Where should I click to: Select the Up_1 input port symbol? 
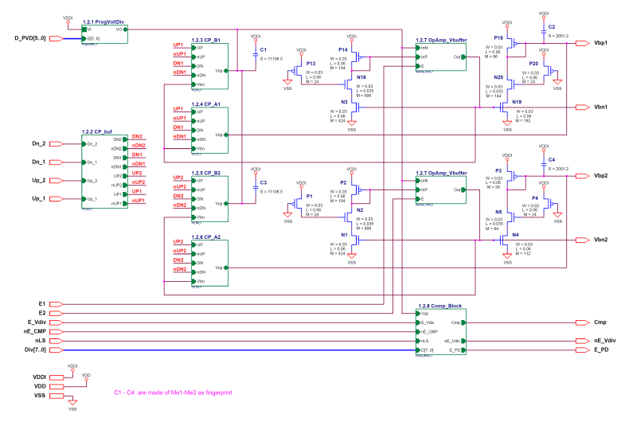click(x=57, y=199)
